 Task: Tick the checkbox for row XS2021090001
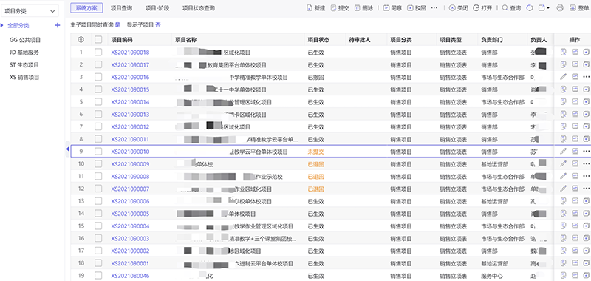coord(98,263)
